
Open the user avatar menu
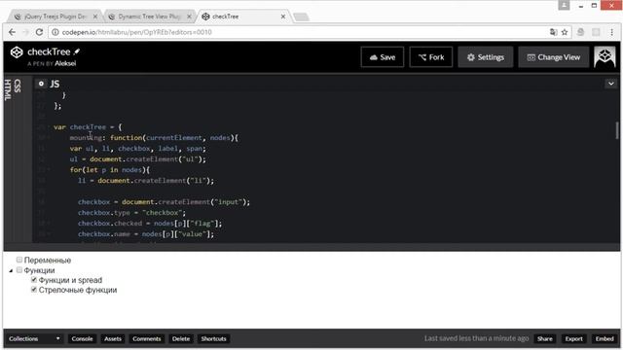click(x=605, y=56)
